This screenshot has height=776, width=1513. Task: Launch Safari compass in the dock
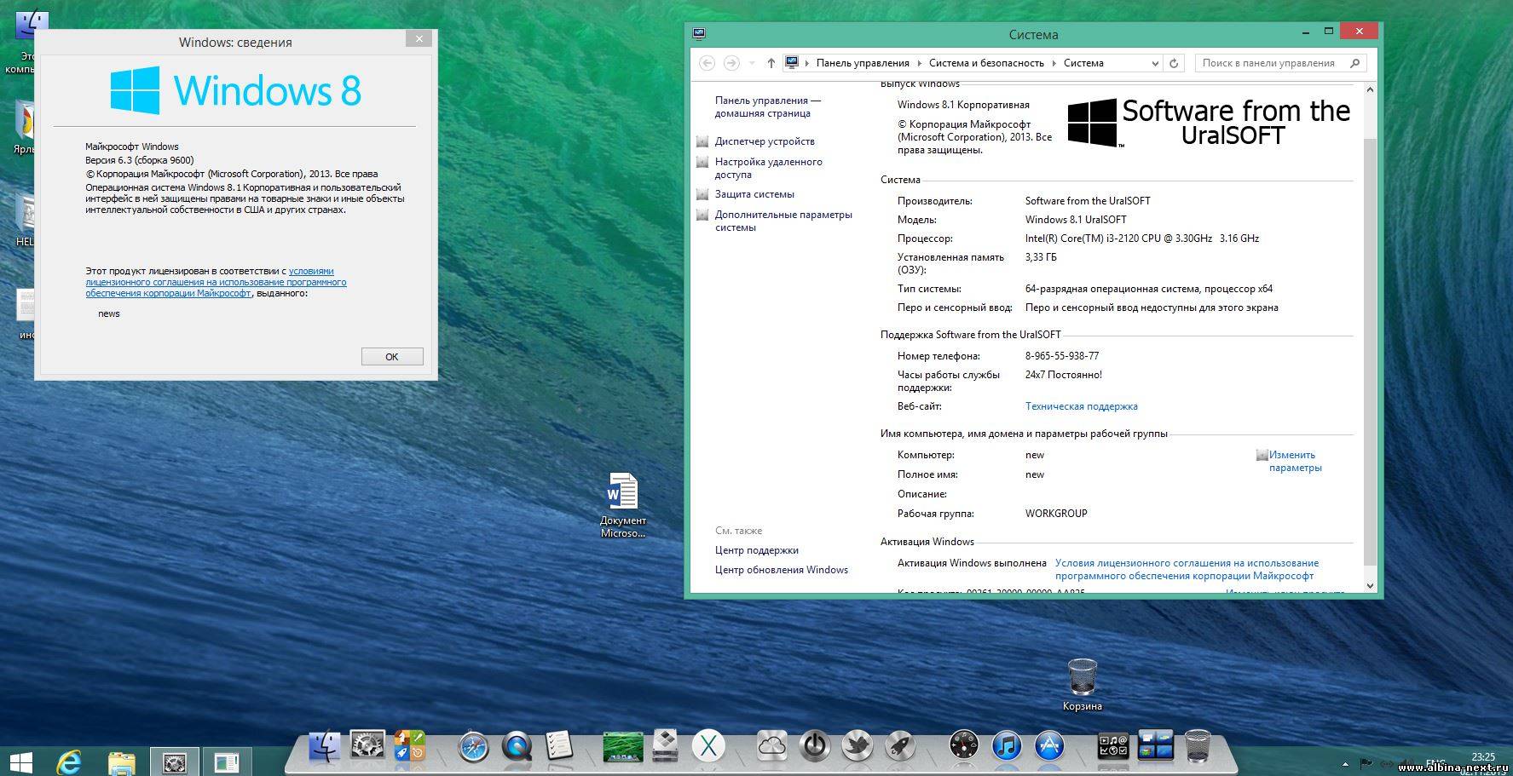tap(473, 747)
